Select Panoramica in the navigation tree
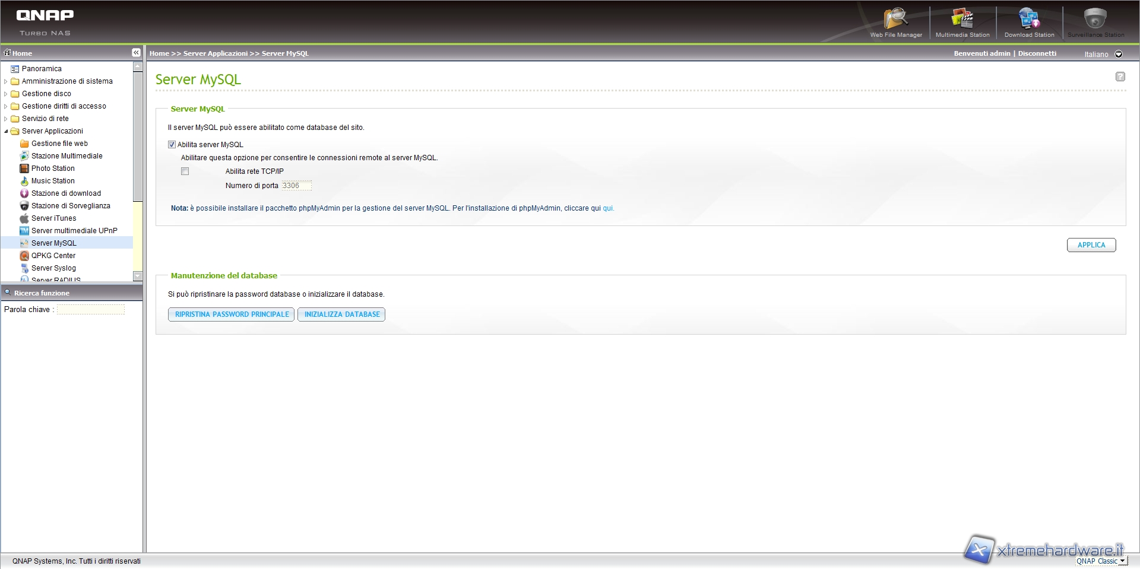Screen dimensions: 1140x569 coord(42,69)
